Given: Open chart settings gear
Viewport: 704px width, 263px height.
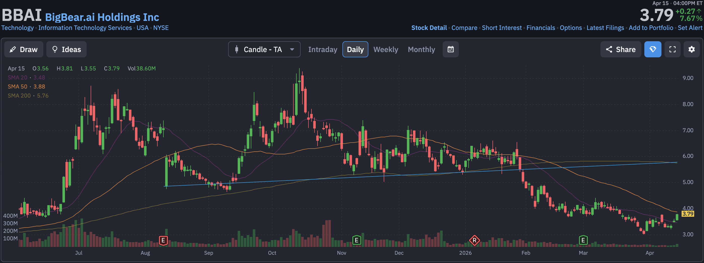Looking at the screenshot, I should (691, 49).
